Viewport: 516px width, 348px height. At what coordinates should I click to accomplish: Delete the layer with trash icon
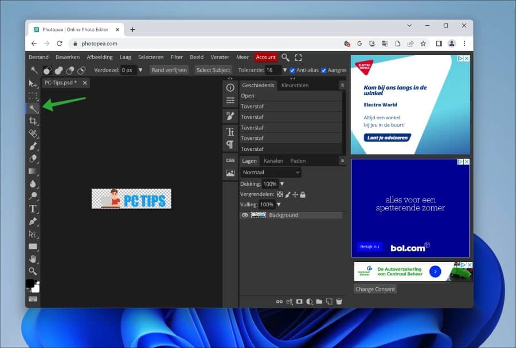tap(339, 302)
